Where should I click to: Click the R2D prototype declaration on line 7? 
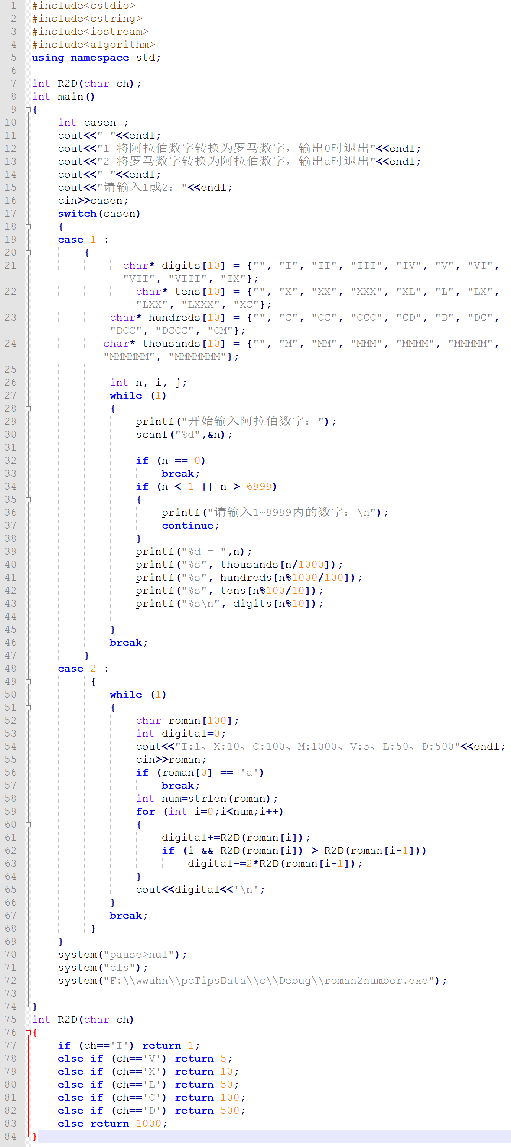(x=87, y=84)
